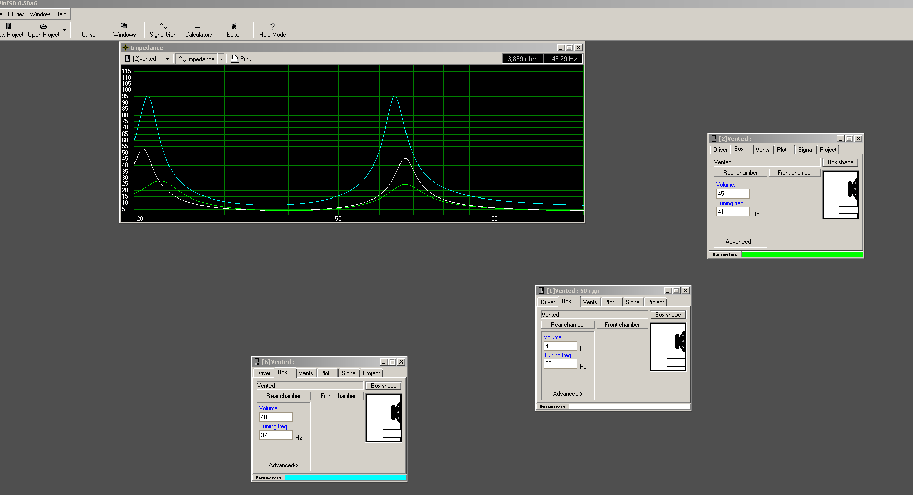Open the Windows toolbar item
Screen dimensions: 913x495
tap(124, 30)
